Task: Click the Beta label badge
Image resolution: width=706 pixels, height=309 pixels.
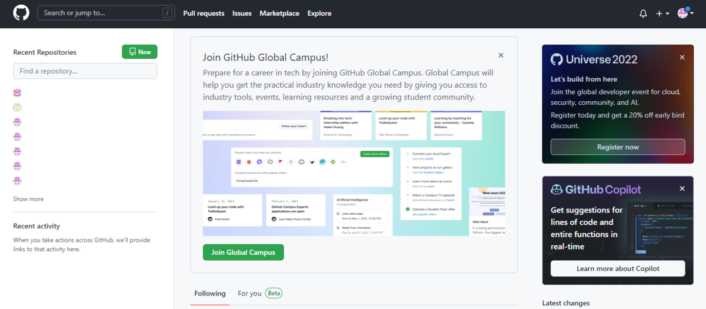Action: (274, 293)
